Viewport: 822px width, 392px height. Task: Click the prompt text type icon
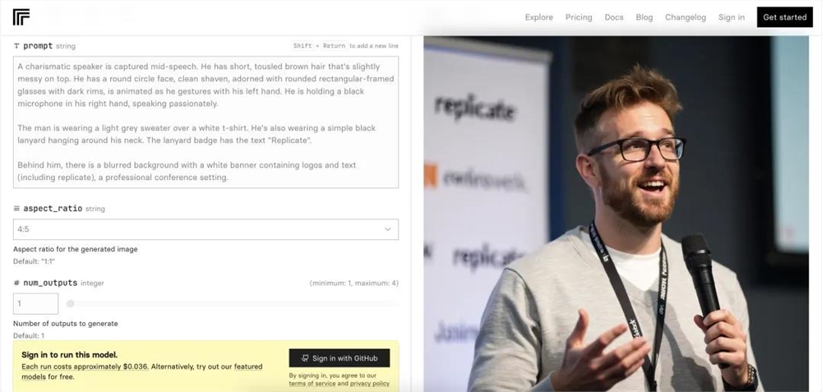[x=16, y=46]
